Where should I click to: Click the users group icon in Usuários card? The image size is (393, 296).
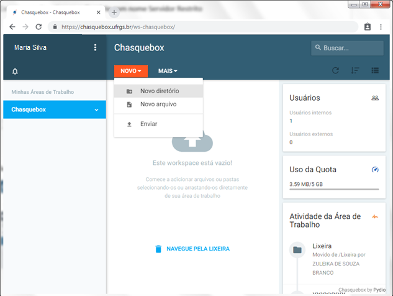coord(375,98)
